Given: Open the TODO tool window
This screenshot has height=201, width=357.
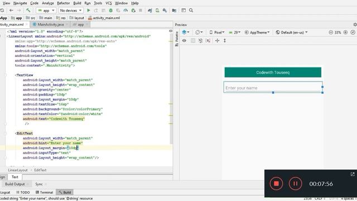Looking at the screenshot, I should (23, 192).
